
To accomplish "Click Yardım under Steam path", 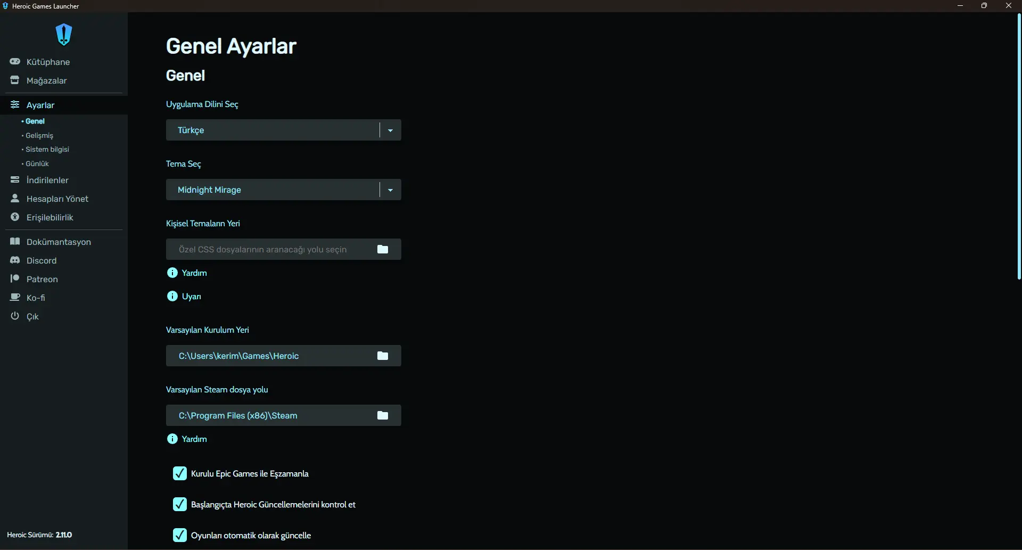I will click(x=194, y=439).
